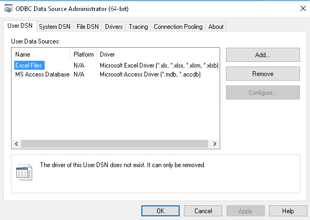Screen dimensions: 310x220
Task: Go to the Drivers tab
Action: pos(114,26)
